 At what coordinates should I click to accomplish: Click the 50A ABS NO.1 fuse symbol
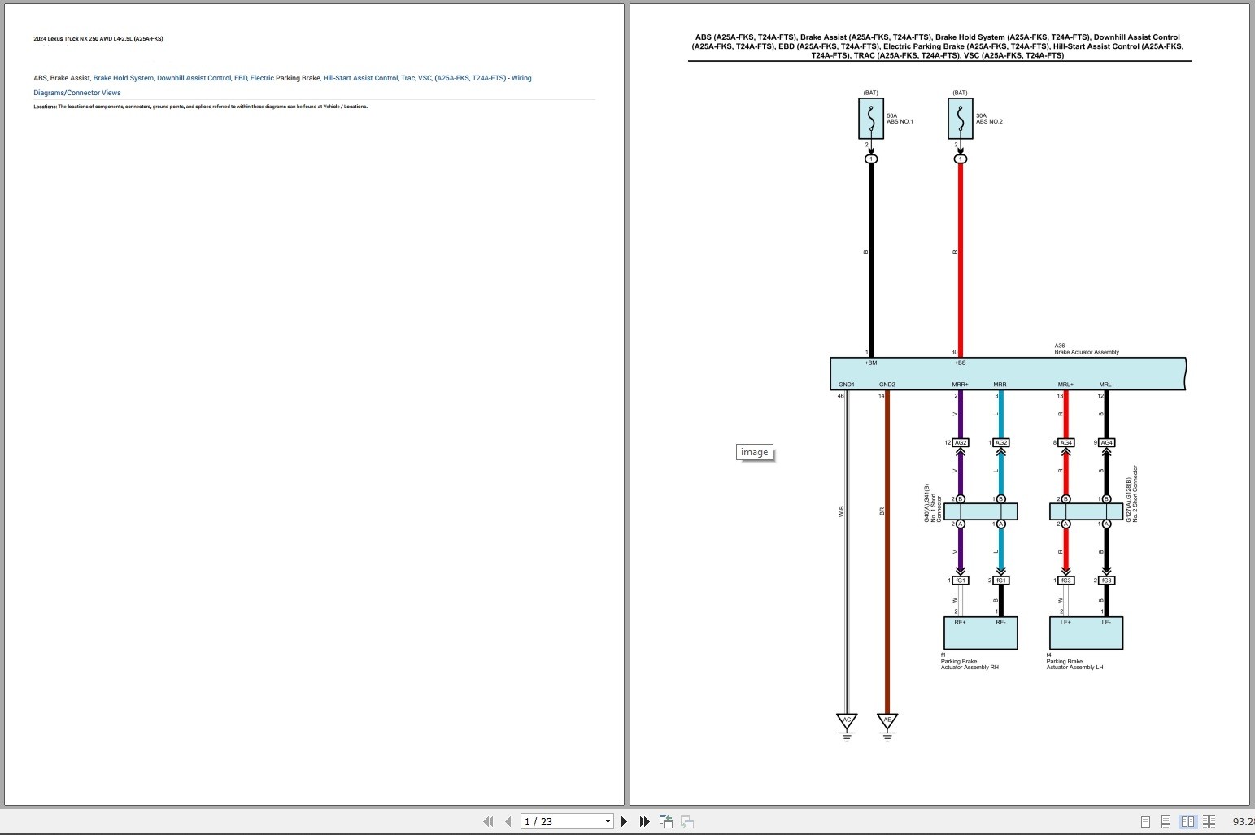[x=871, y=120]
